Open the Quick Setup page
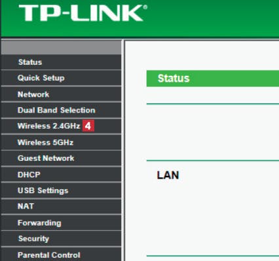Viewport: 279px width, 261px height. click(x=61, y=78)
